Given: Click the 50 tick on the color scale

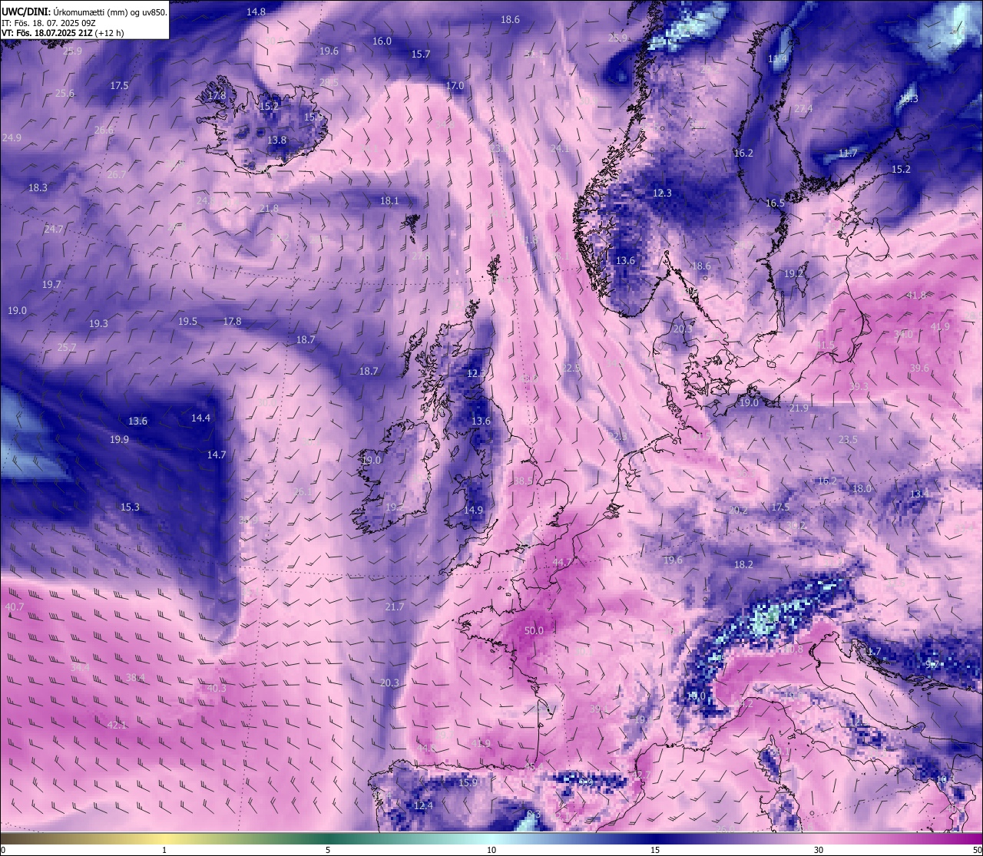Looking at the screenshot, I should pos(977,850).
